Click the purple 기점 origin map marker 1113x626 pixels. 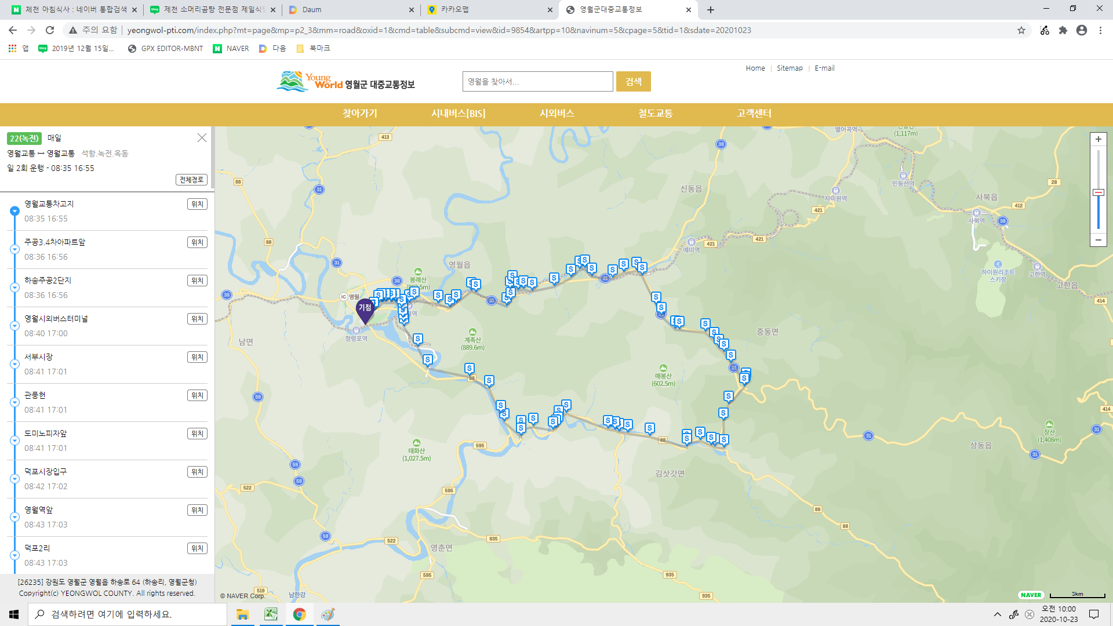click(365, 309)
